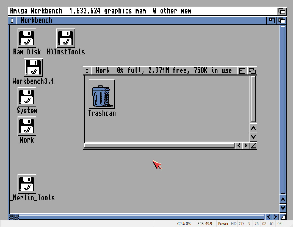The image size is (293, 227).
Task: Select the Ram Disk icon
Action: (27, 38)
